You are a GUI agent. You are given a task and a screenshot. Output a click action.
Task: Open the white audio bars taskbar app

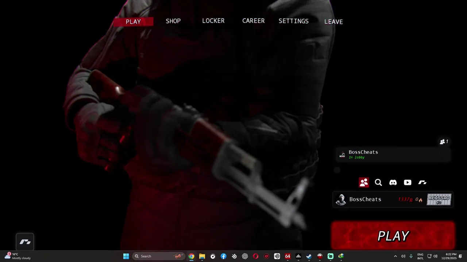(x=298, y=256)
